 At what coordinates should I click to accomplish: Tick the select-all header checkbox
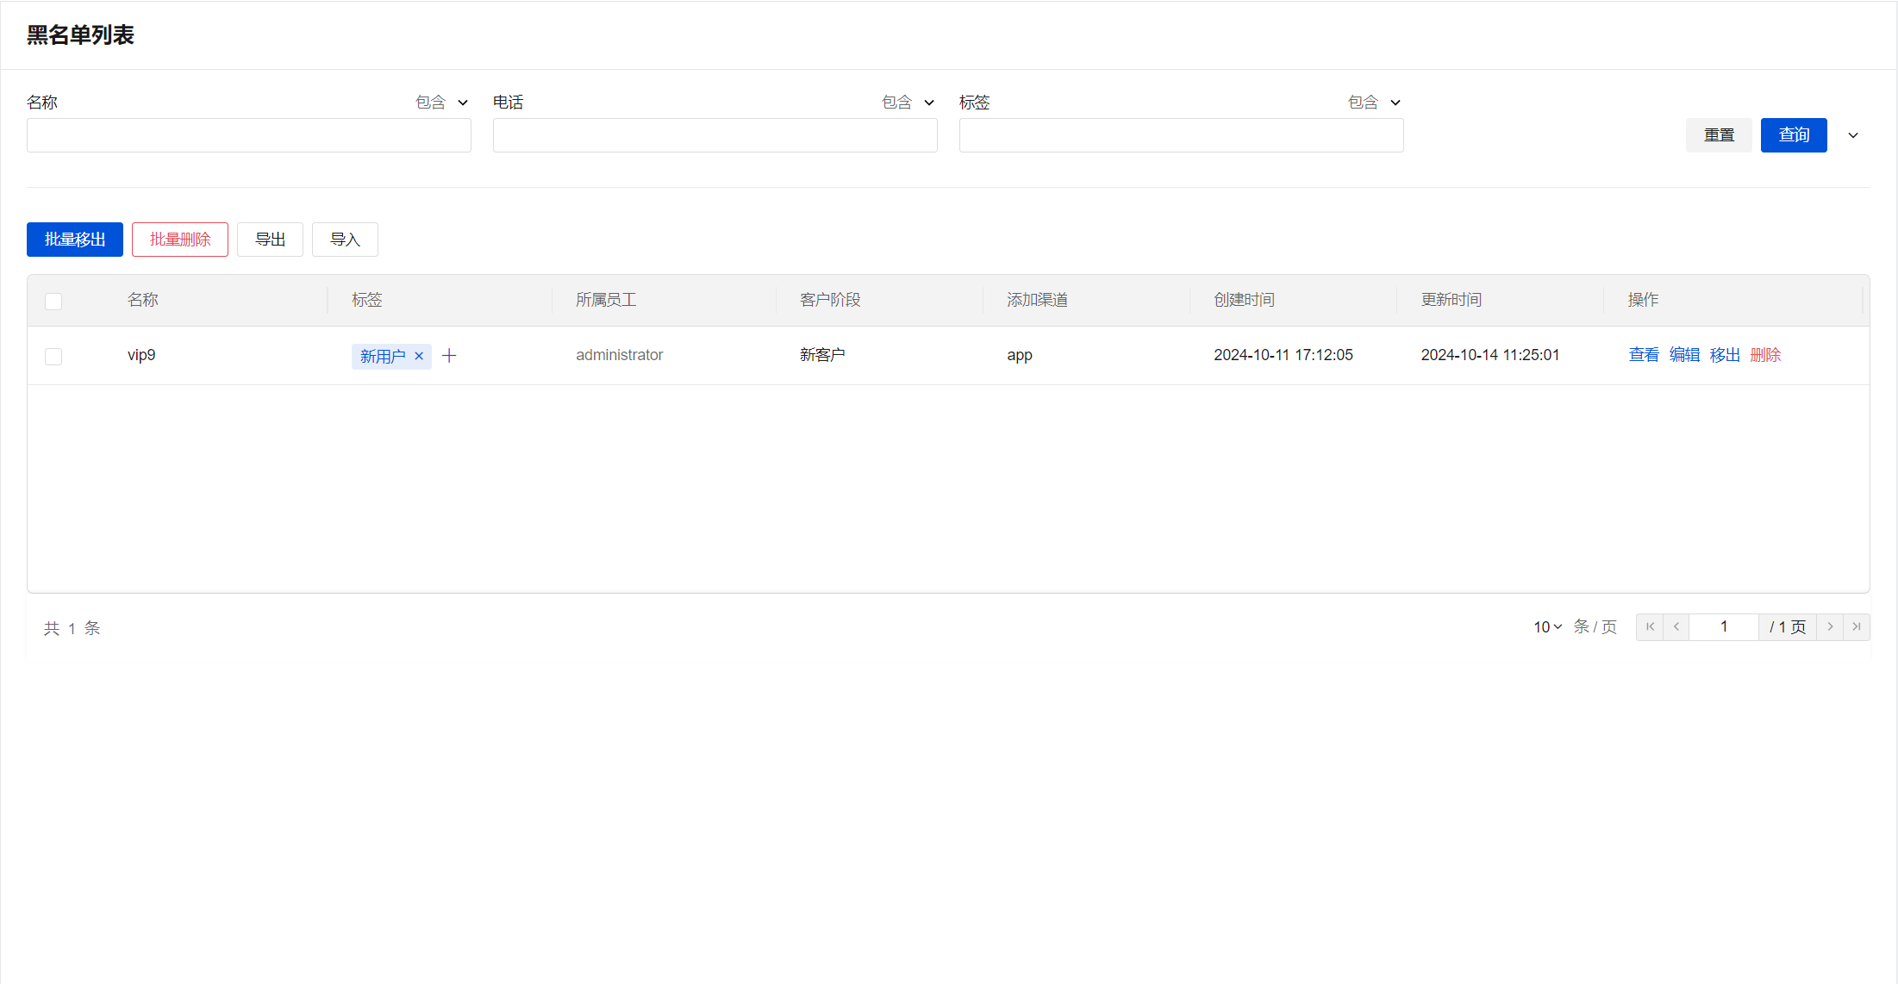click(53, 301)
